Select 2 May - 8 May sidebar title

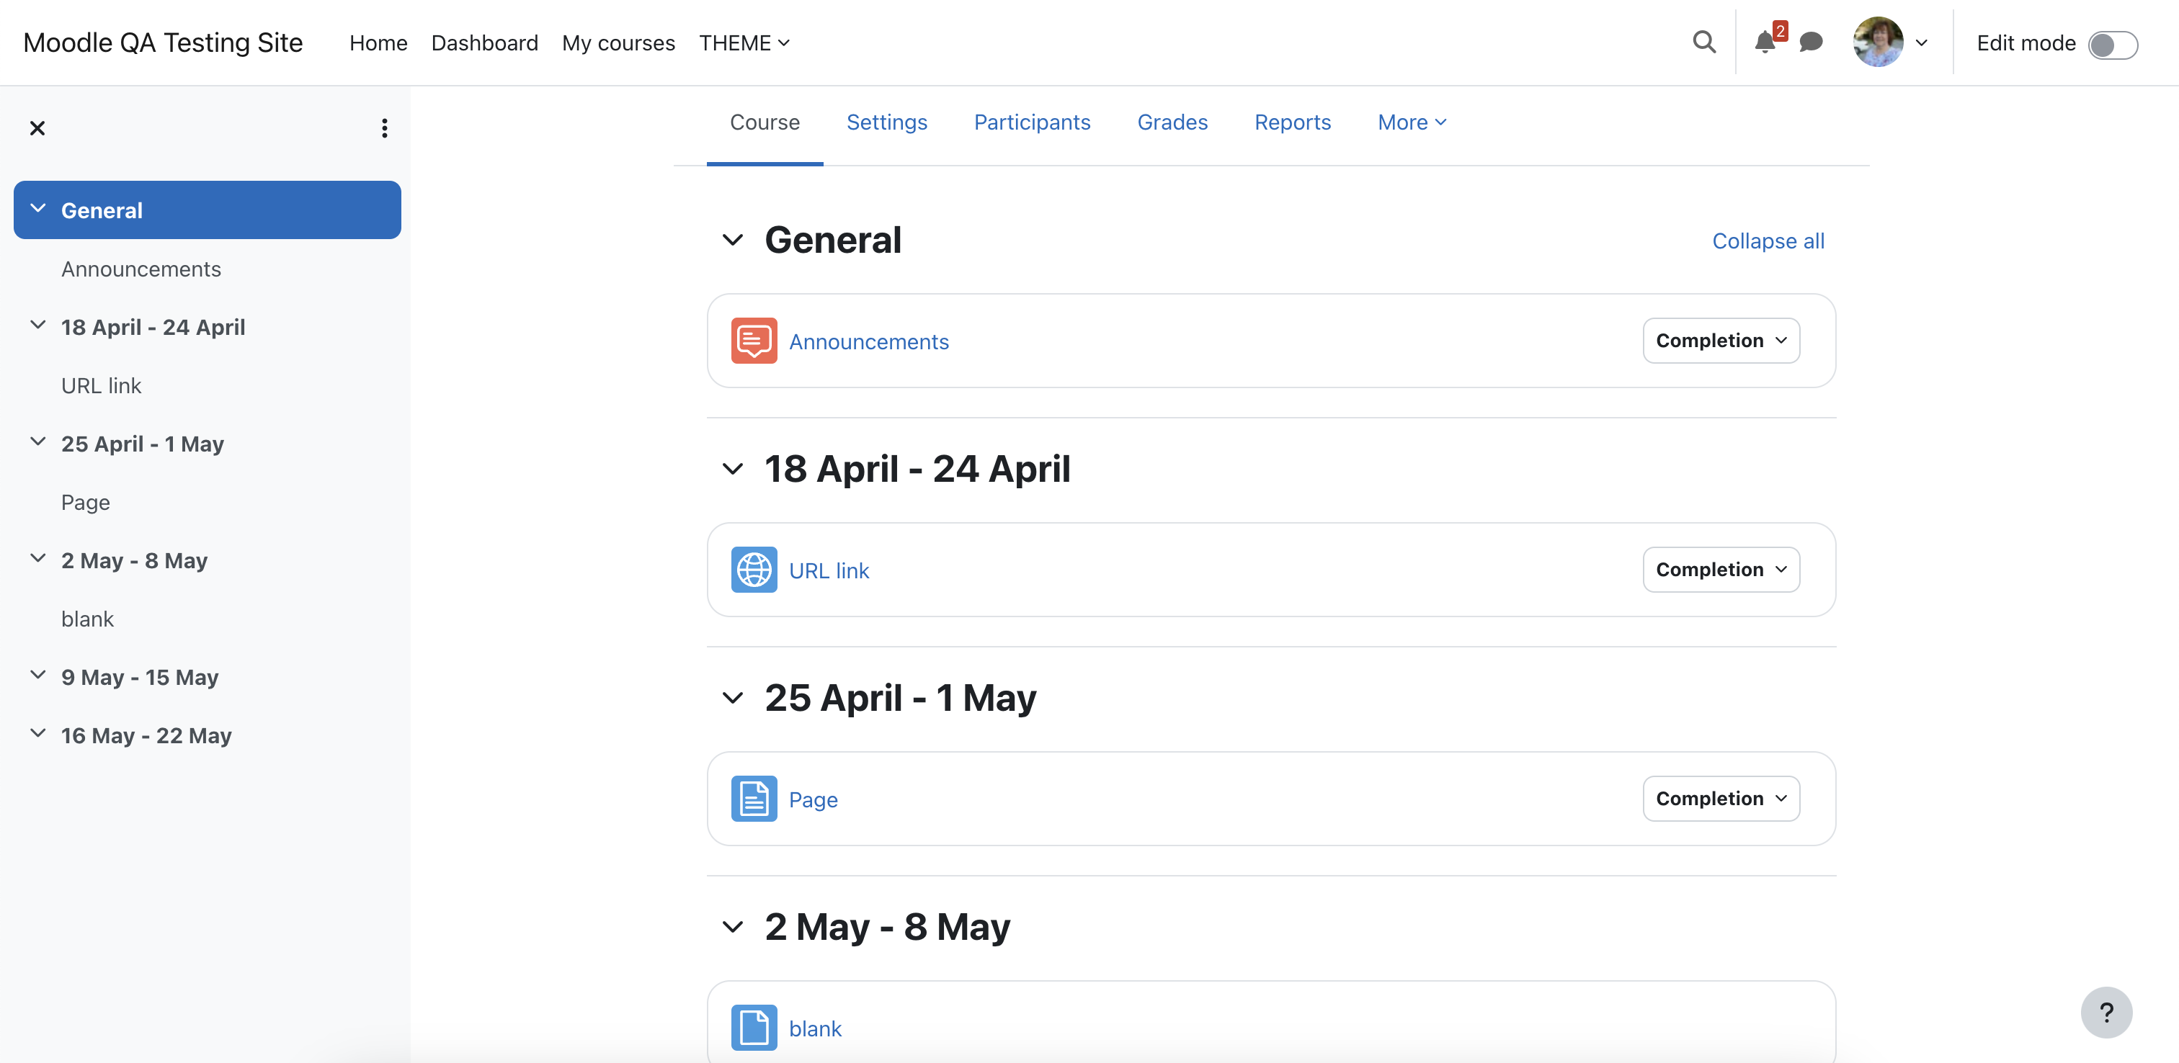click(x=133, y=561)
